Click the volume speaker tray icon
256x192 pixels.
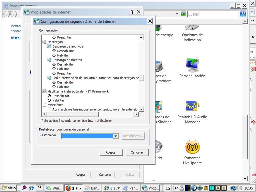239,188
